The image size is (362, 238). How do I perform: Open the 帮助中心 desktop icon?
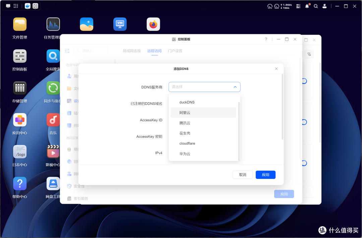click(20, 184)
